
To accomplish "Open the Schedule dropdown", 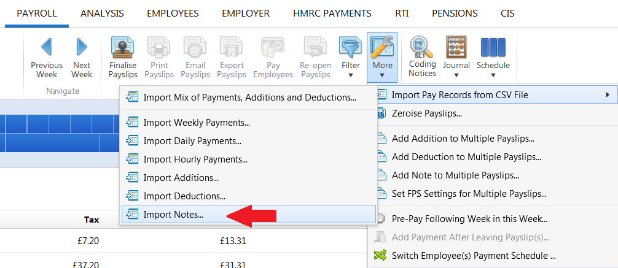I will 493,56.
